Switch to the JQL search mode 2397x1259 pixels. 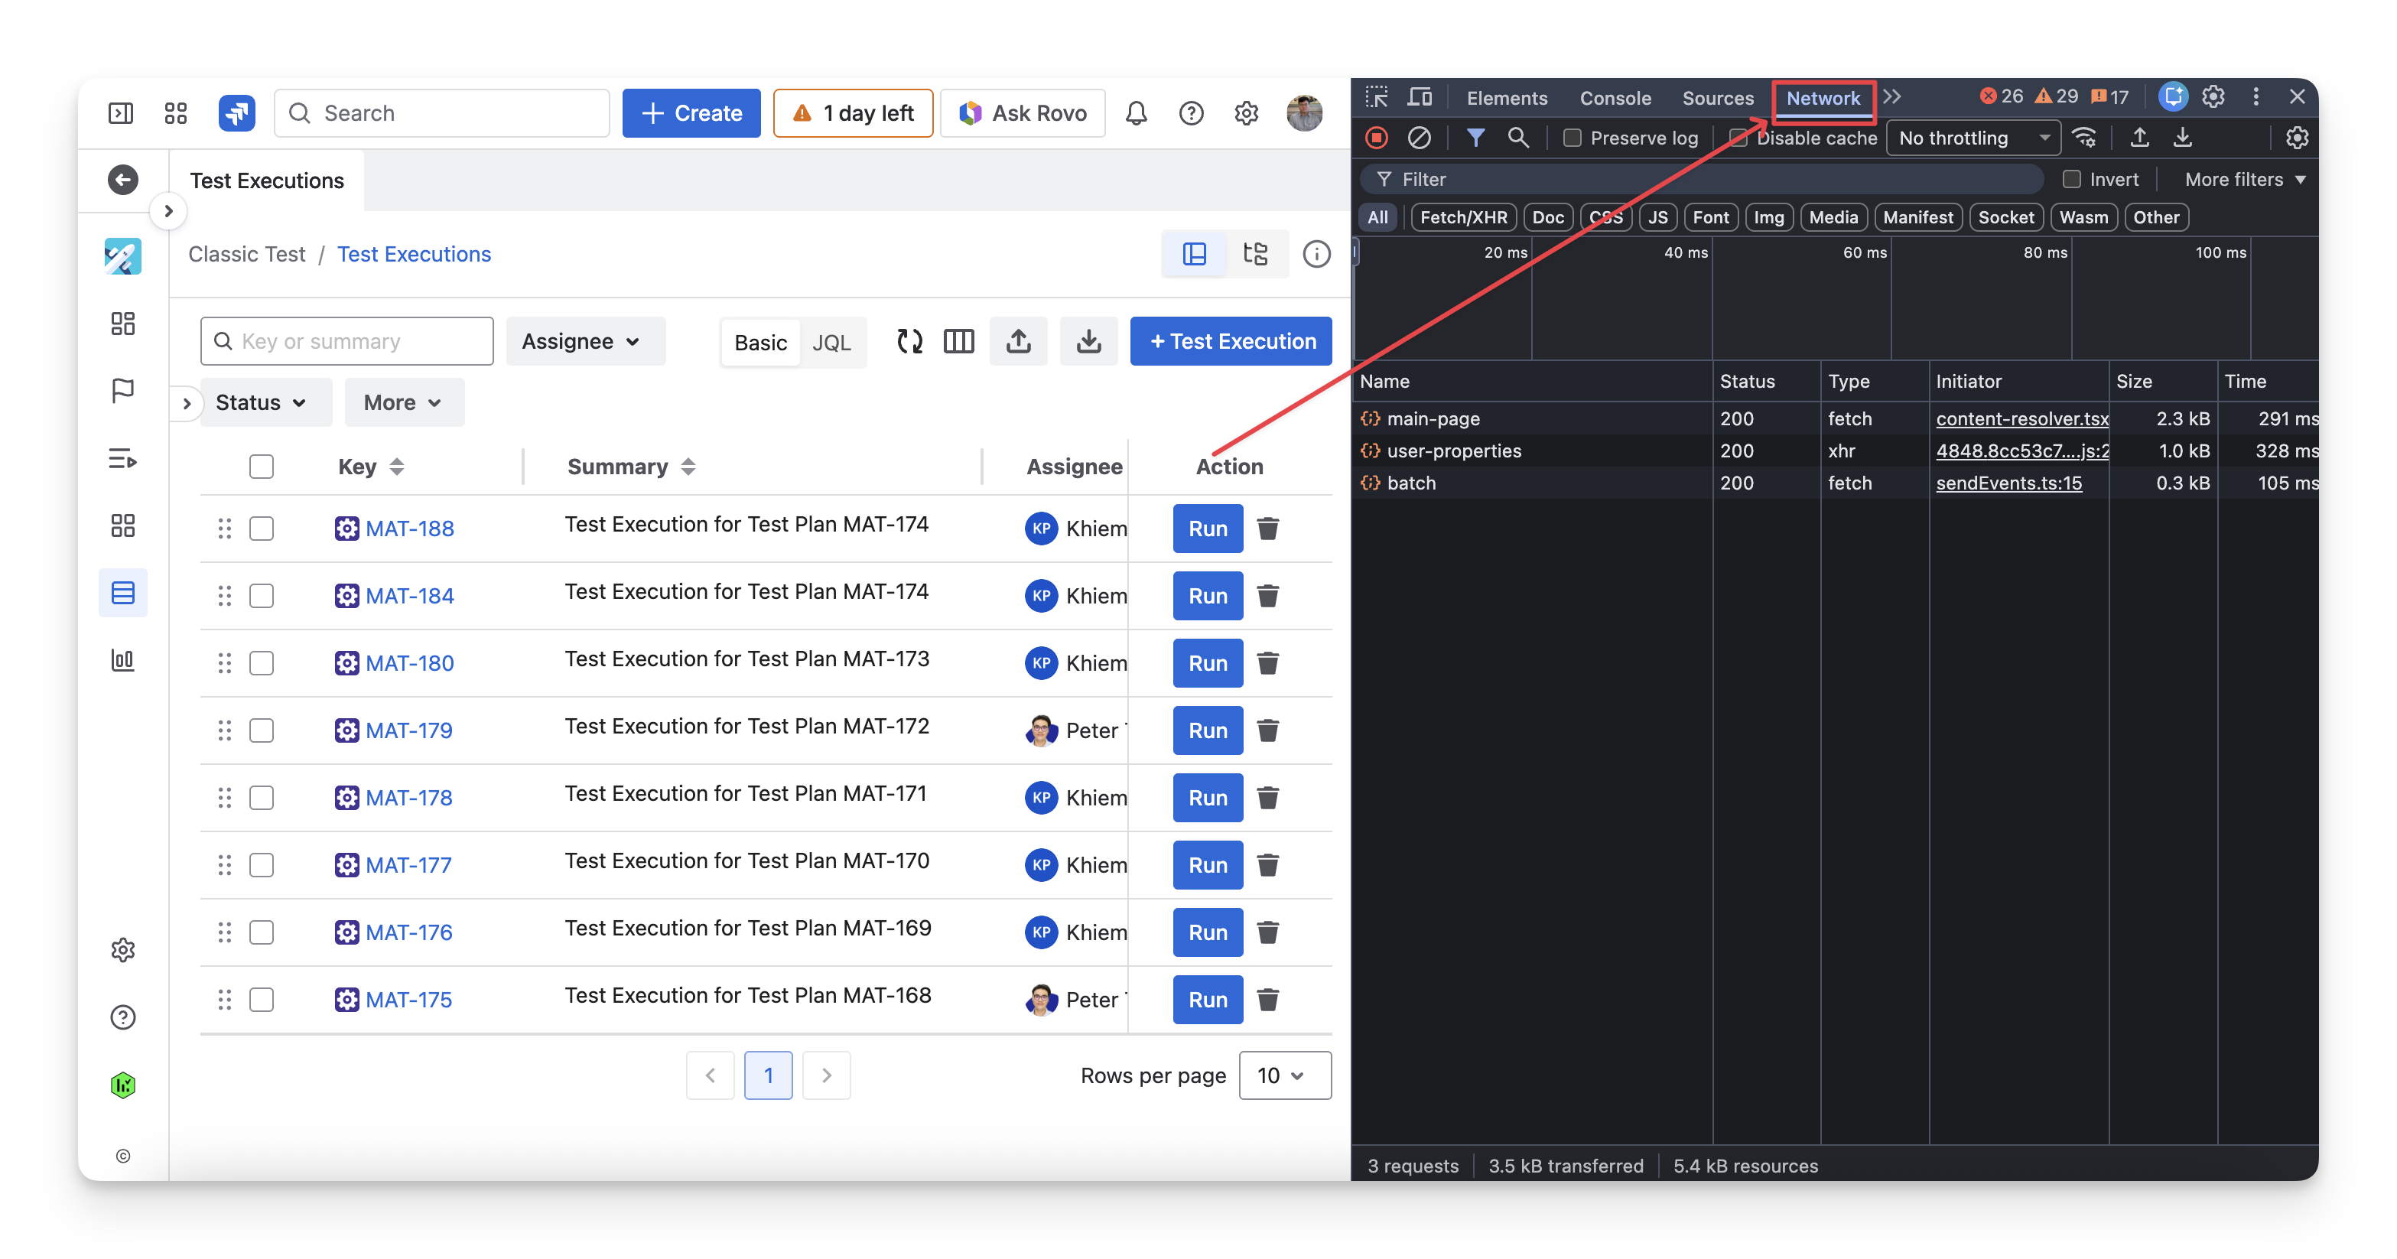point(831,343)
